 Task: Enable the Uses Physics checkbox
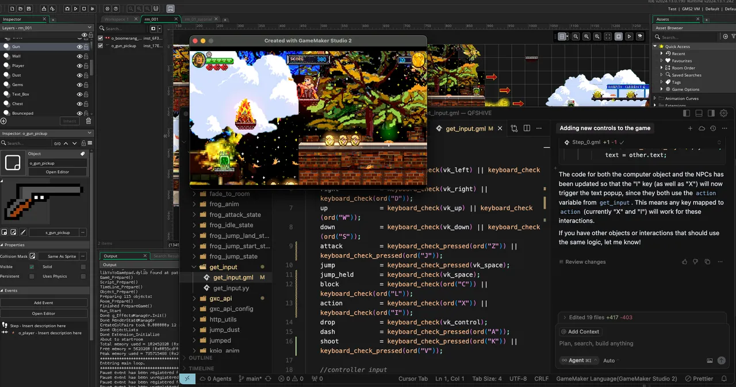83,277
